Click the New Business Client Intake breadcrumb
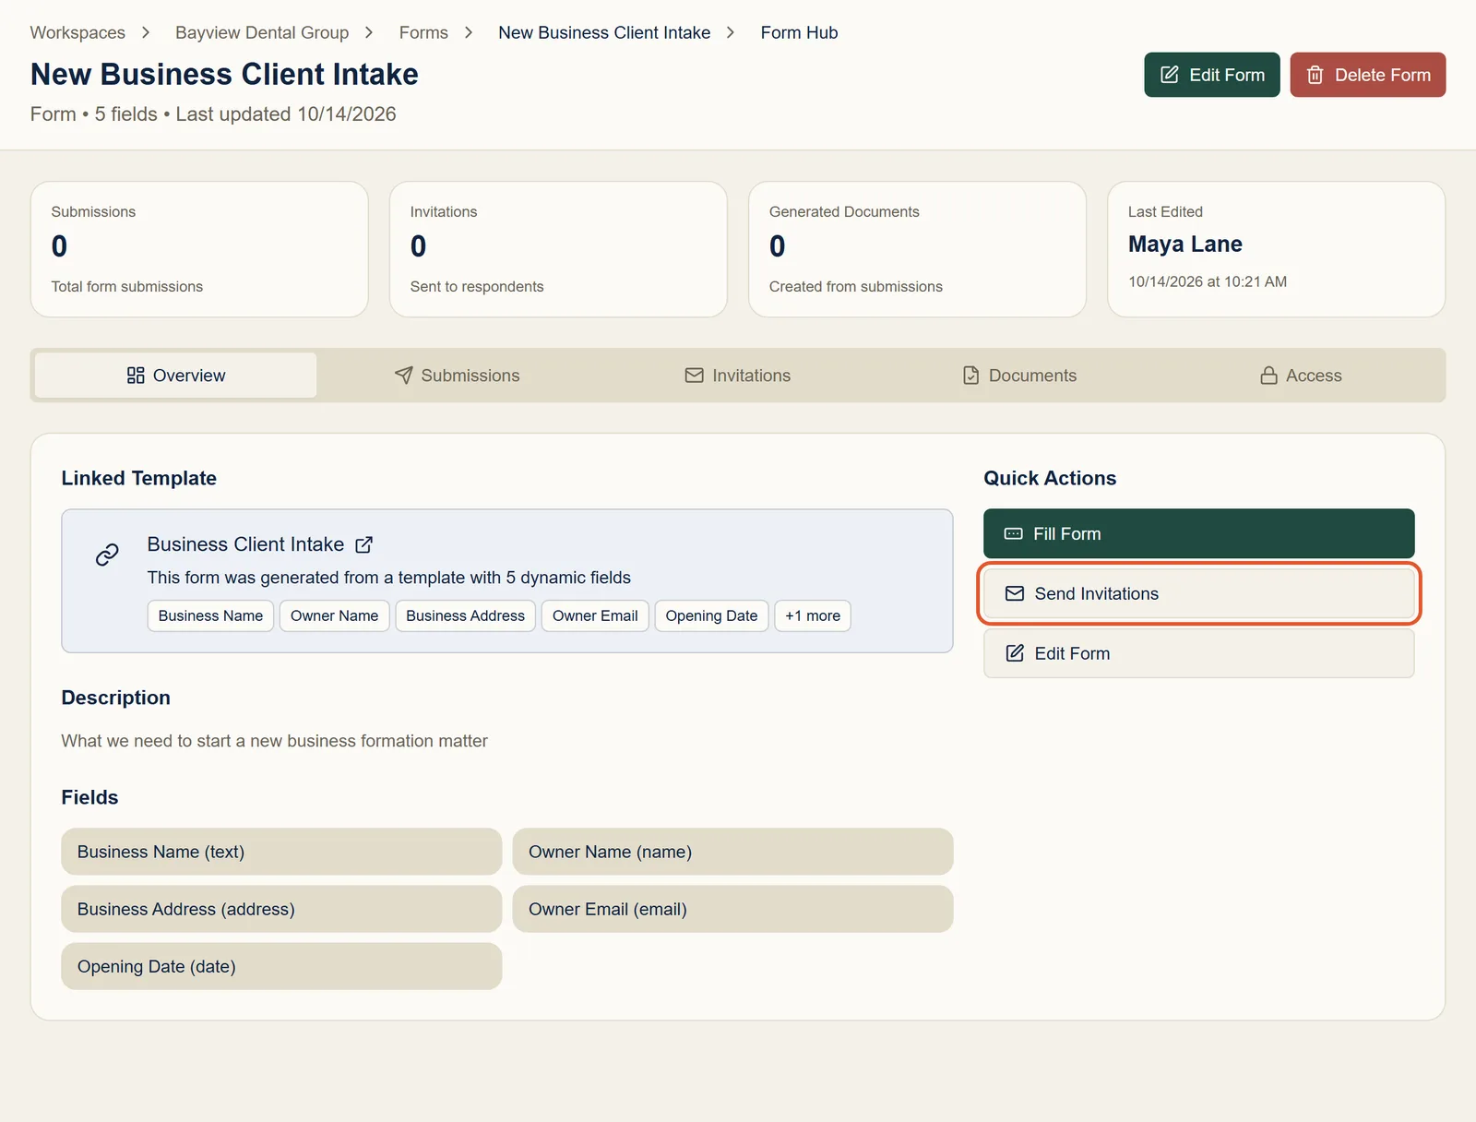Image resolution: width=1476 pixels, height=1122 pixels. coord(604,32)
